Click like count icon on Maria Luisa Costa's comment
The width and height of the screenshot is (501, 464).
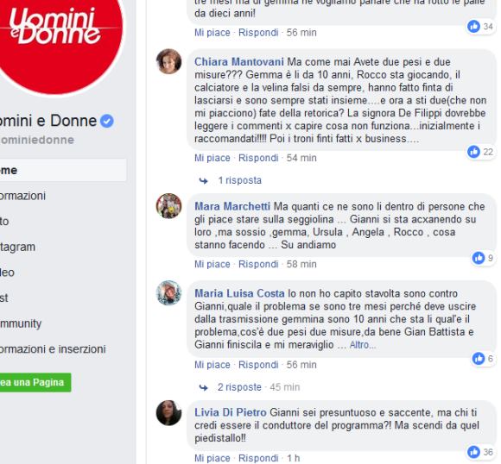(479, 359)
